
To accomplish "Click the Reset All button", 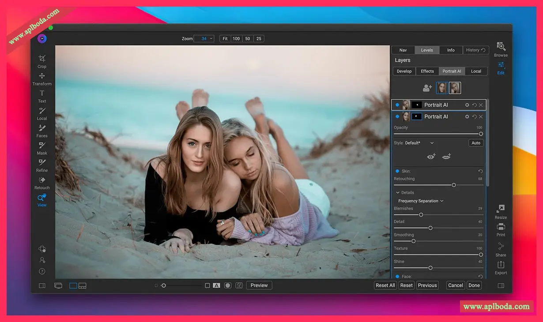I will [385, 285].
